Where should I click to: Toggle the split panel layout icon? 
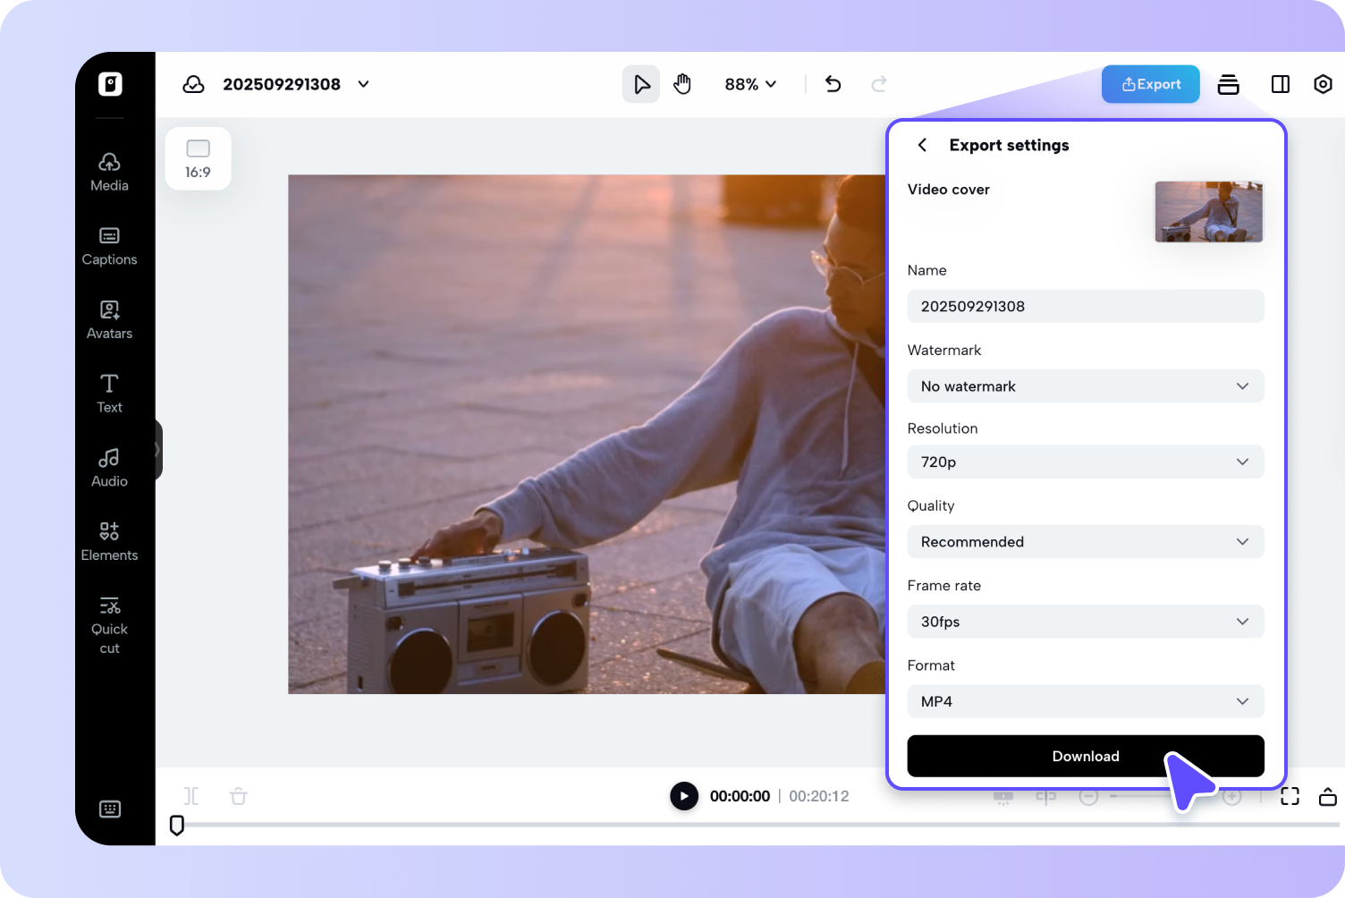[x=1281, y=84]
